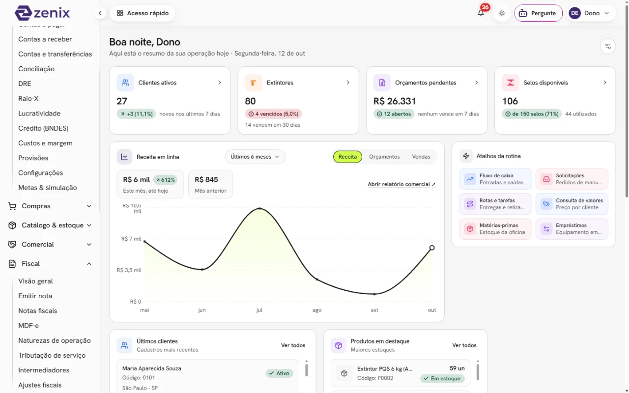The height and width of the screenshot is (393, 629).
Task: Open the notifications bell
Action: 481,13
